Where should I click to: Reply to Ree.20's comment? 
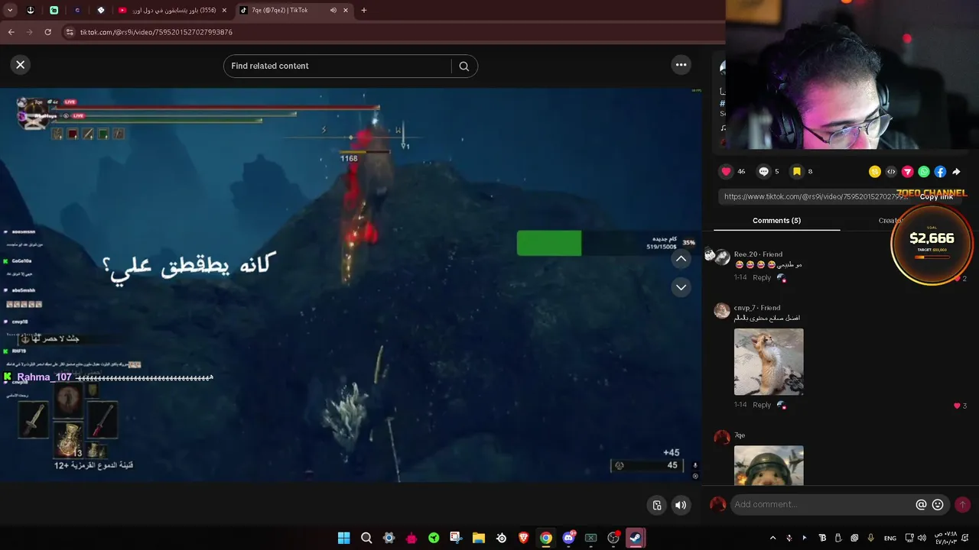coord(762,277)
